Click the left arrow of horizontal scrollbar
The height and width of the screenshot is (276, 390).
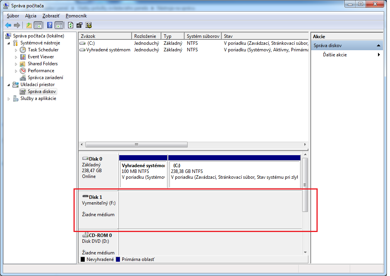(82, 144)
